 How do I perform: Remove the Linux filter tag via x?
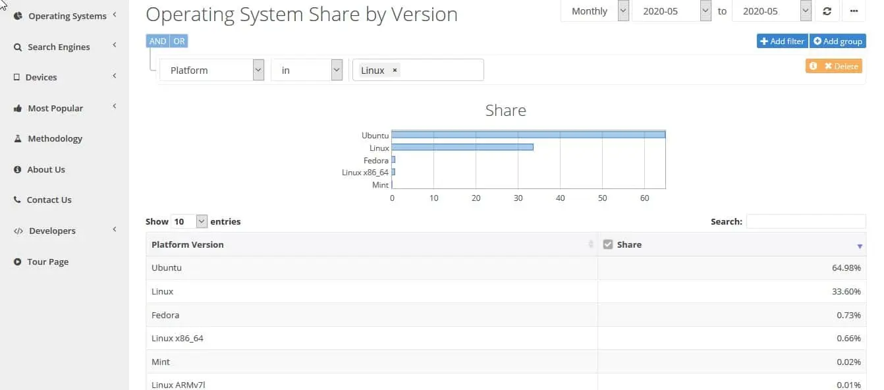click(395, 70)
